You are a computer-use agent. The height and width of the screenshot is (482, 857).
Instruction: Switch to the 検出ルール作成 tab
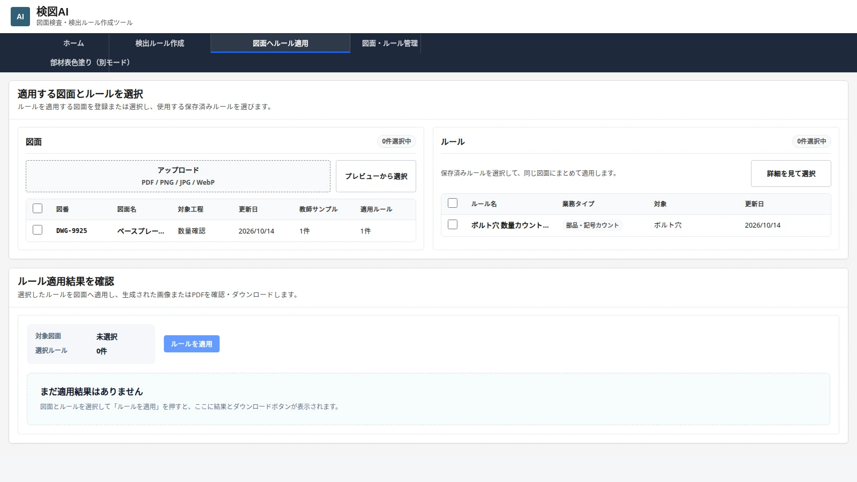tap(160, 43)
